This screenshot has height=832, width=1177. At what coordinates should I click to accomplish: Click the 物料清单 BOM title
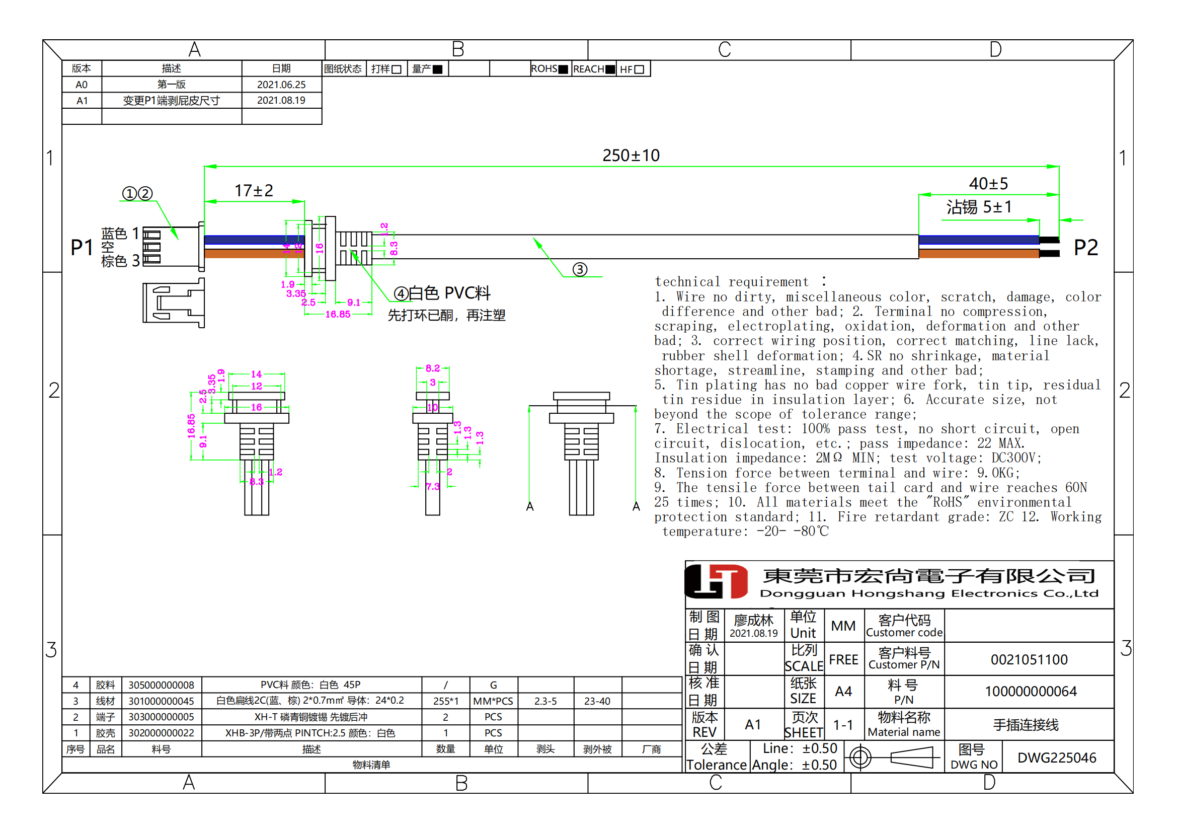point(371,765)
